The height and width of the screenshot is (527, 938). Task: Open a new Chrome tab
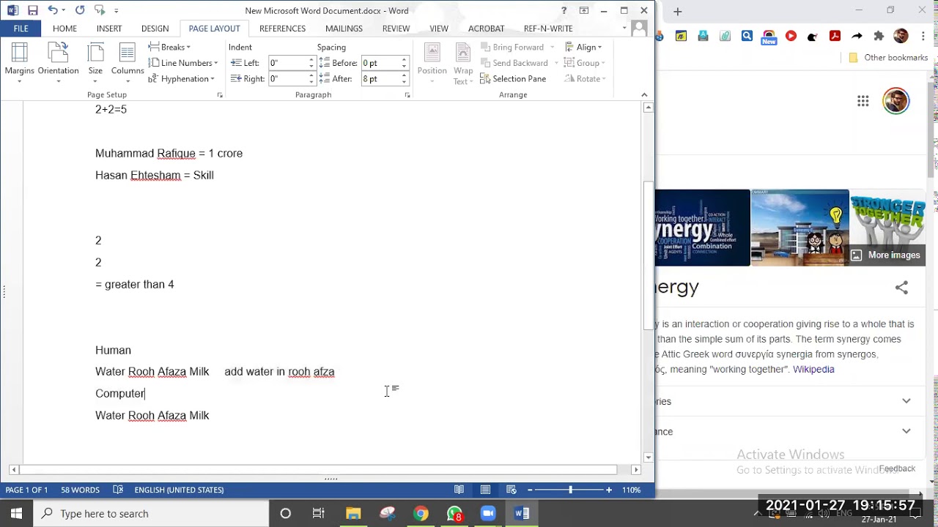tap(677, 11)
